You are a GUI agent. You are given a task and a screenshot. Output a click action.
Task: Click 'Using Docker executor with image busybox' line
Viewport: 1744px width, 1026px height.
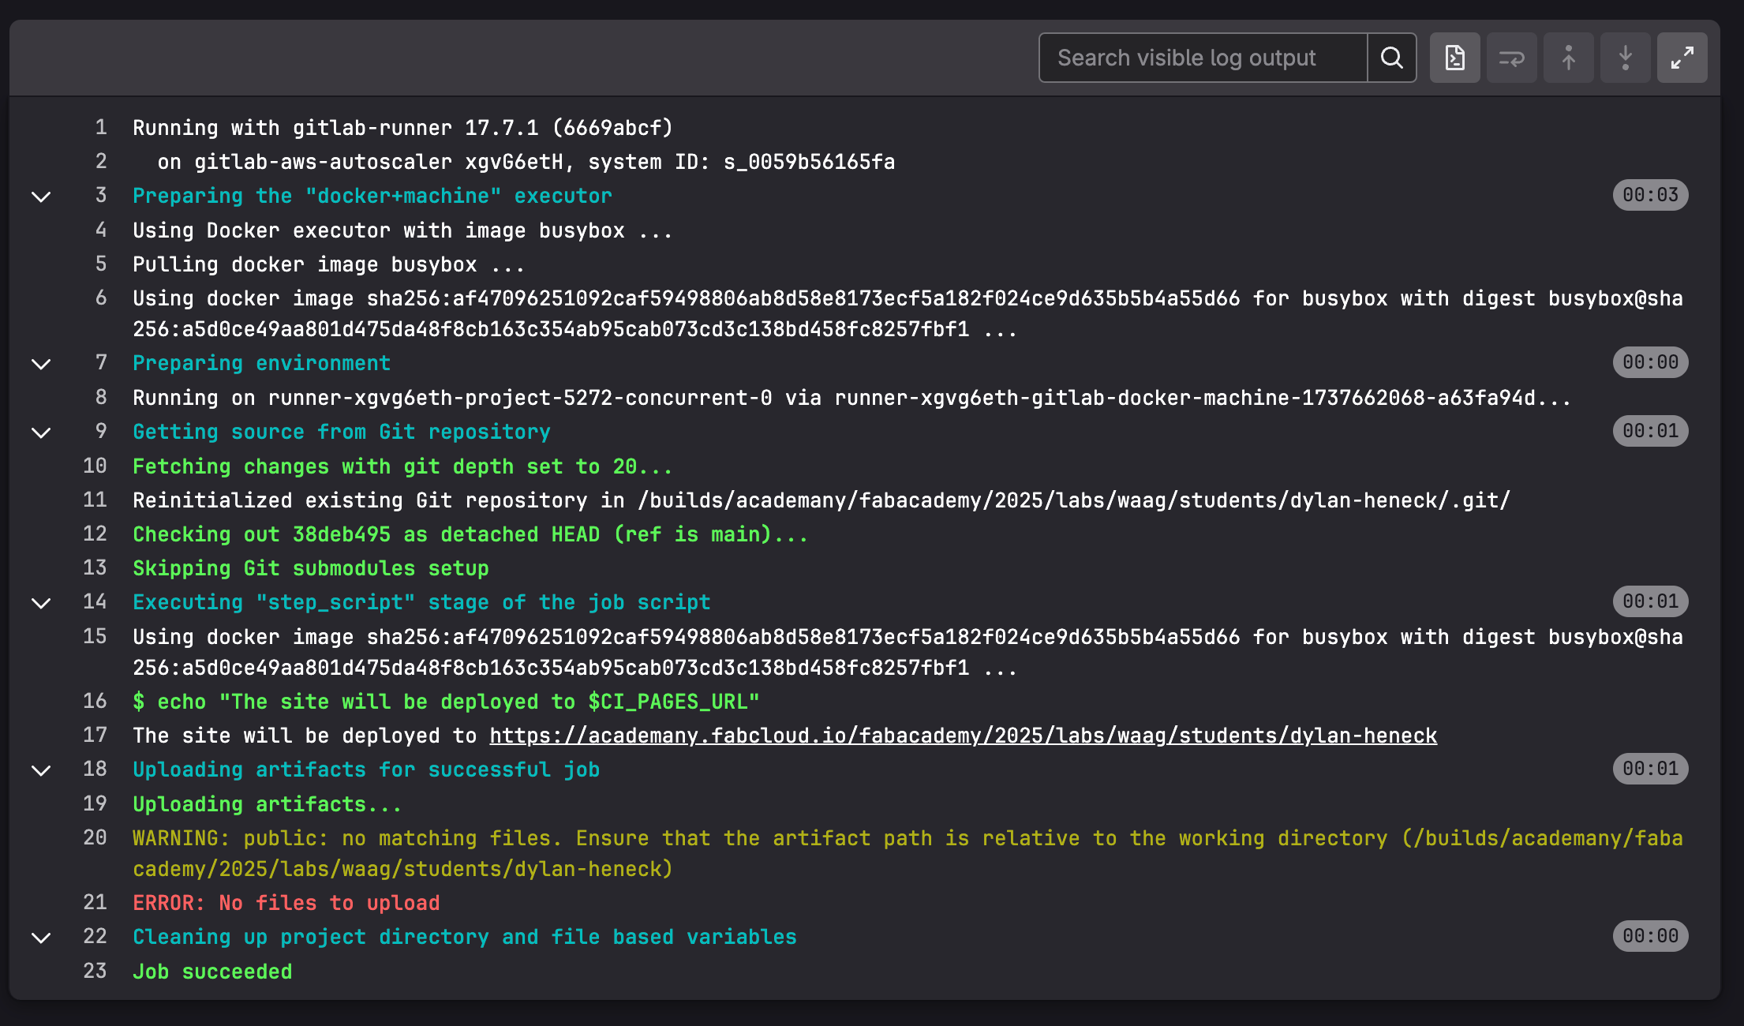pos(402,230)
